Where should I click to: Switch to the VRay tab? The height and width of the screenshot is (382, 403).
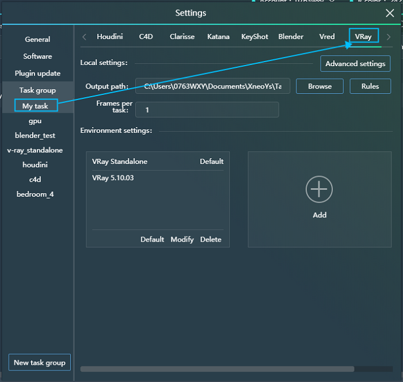[x=363, y=36]
